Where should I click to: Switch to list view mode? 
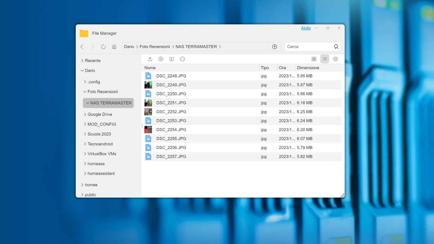(x=325, y=59)
